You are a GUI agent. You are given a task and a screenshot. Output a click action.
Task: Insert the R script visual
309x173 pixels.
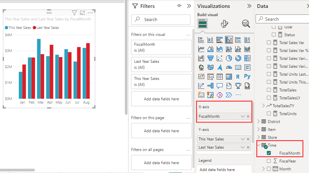pos(238,77)
